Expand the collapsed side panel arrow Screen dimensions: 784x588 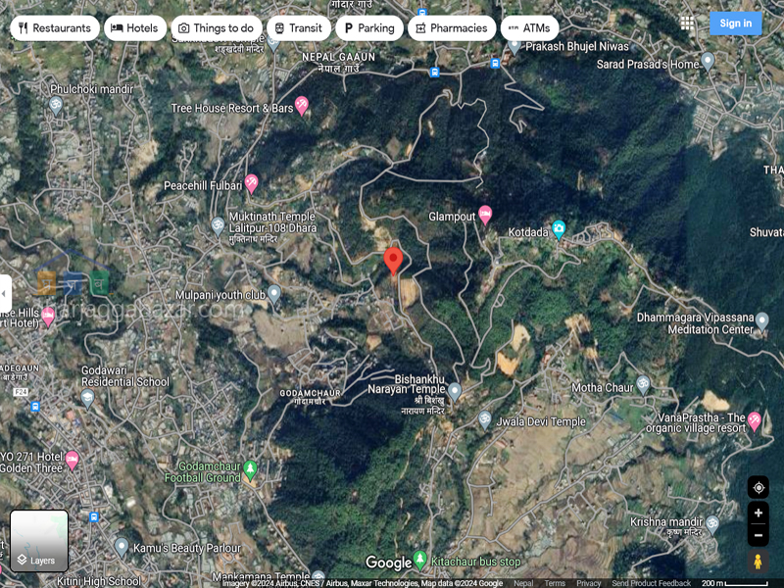tap(5, 293)
